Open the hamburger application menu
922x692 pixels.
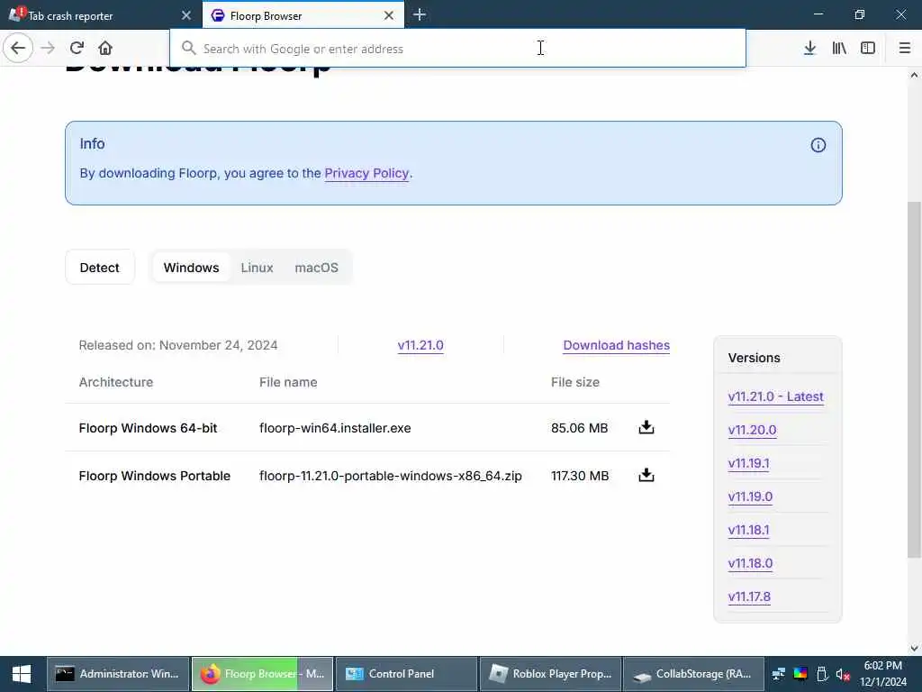coord(905,49)
